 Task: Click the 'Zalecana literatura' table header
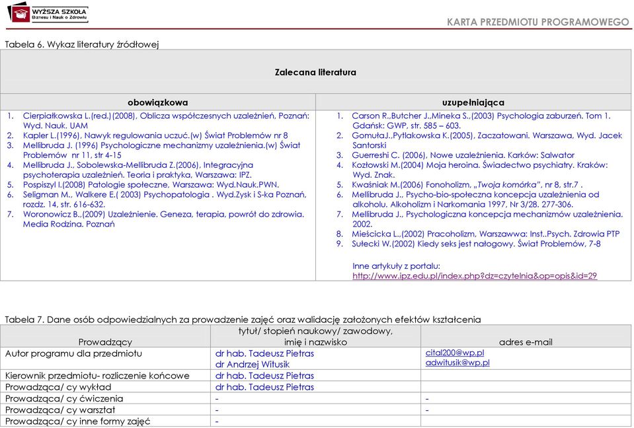pos(315,72)
